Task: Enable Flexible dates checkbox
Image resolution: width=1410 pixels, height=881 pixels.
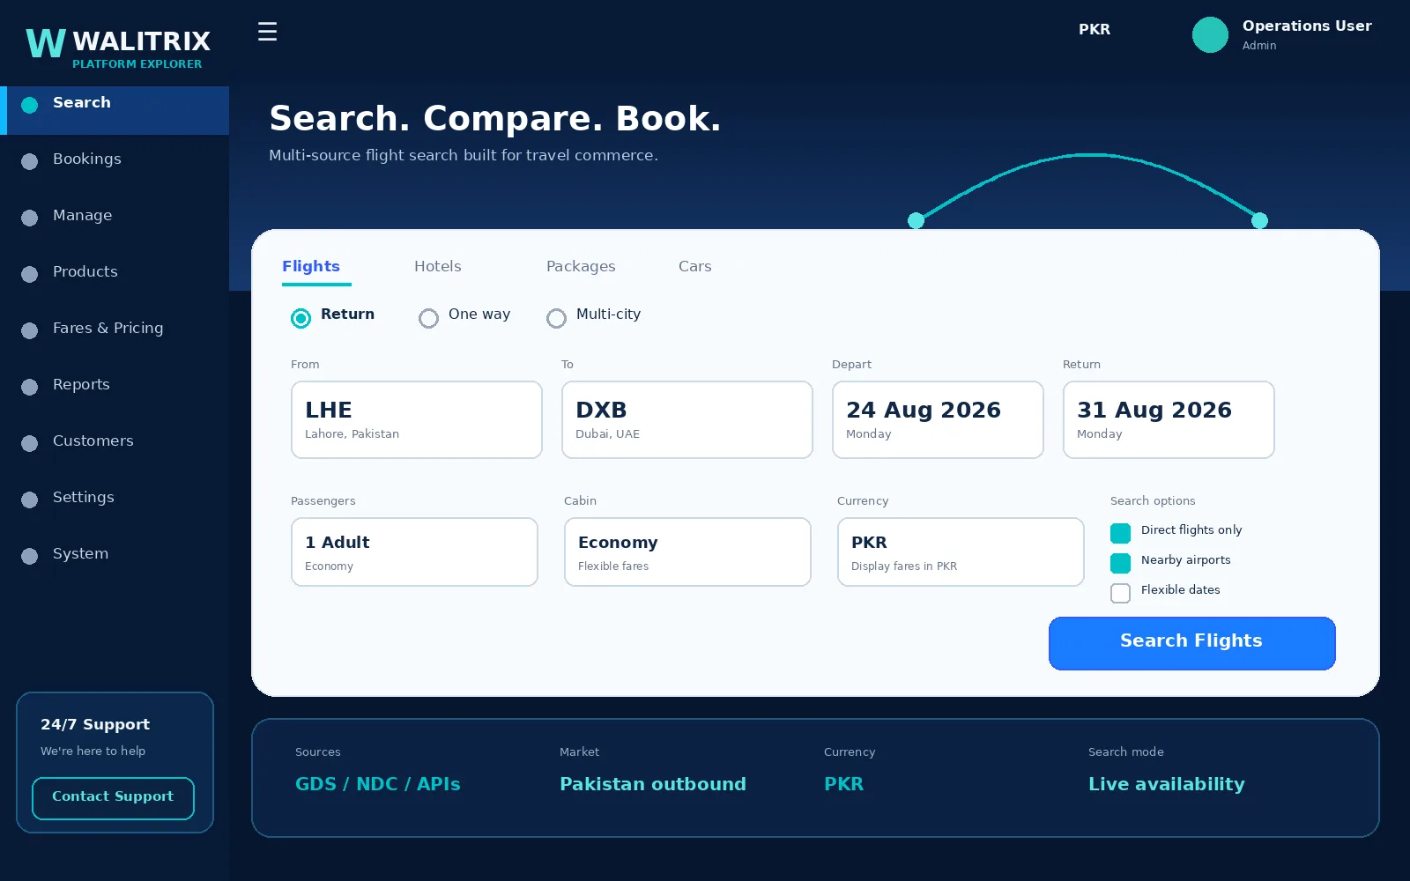Action: (1120, 593)
